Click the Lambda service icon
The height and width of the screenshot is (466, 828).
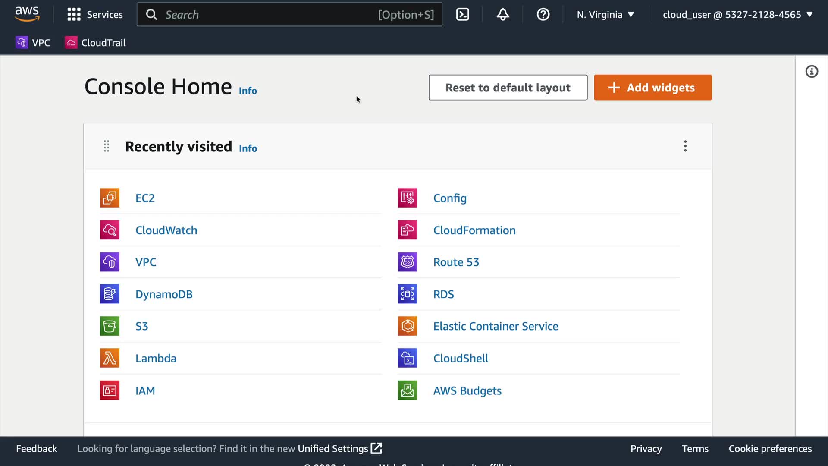tap(110, 358)
